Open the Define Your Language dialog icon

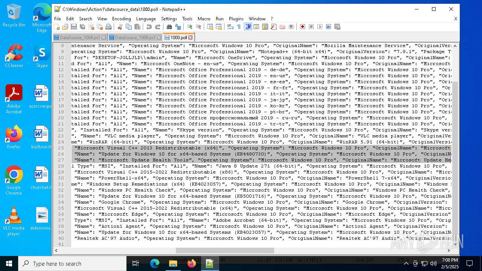pyautogui.click(x=256, y=27)
